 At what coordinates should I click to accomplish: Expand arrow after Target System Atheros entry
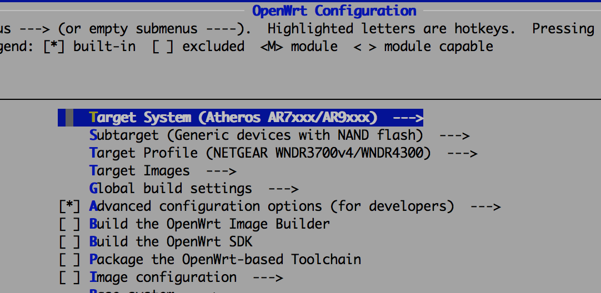pos(408,118)
